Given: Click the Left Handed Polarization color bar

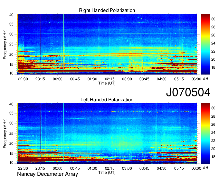Looking at the screenshot, I should coord(205,133).
